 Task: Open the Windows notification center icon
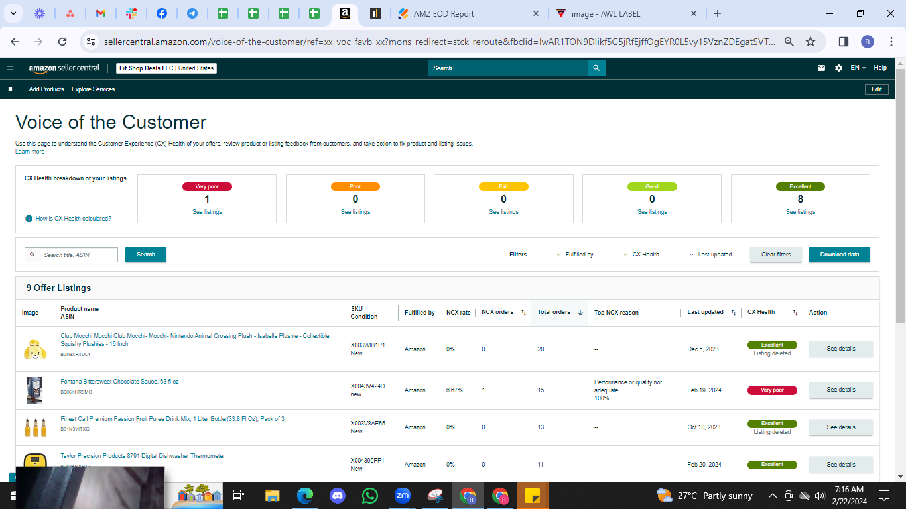click(x=883, y=495)
